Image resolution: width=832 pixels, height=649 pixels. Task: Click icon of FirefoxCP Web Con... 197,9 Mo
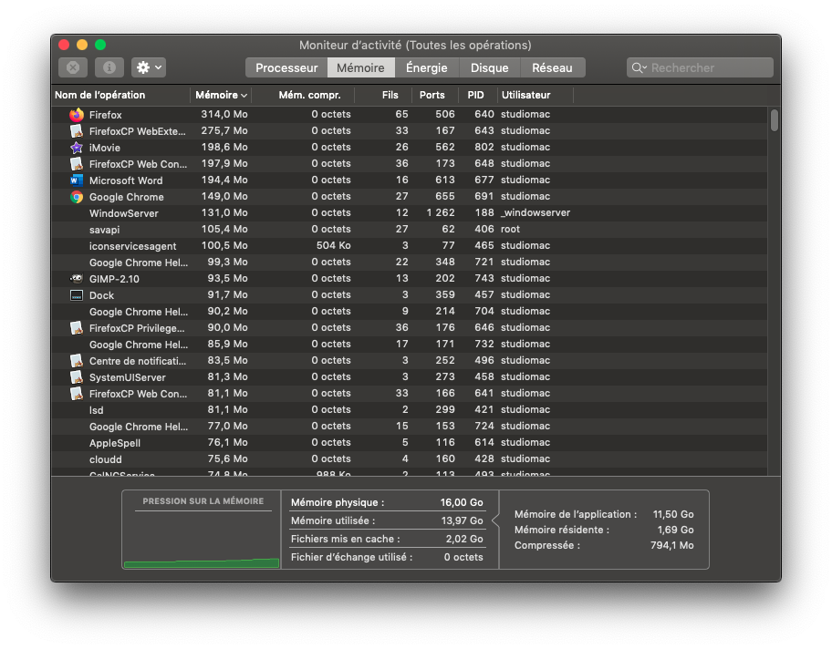click(77, 164)
